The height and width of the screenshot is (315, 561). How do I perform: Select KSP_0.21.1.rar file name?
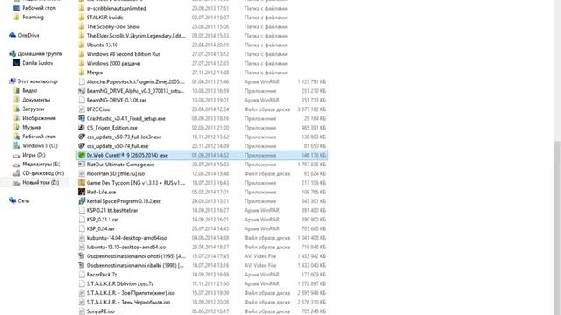tap(103, 220)
